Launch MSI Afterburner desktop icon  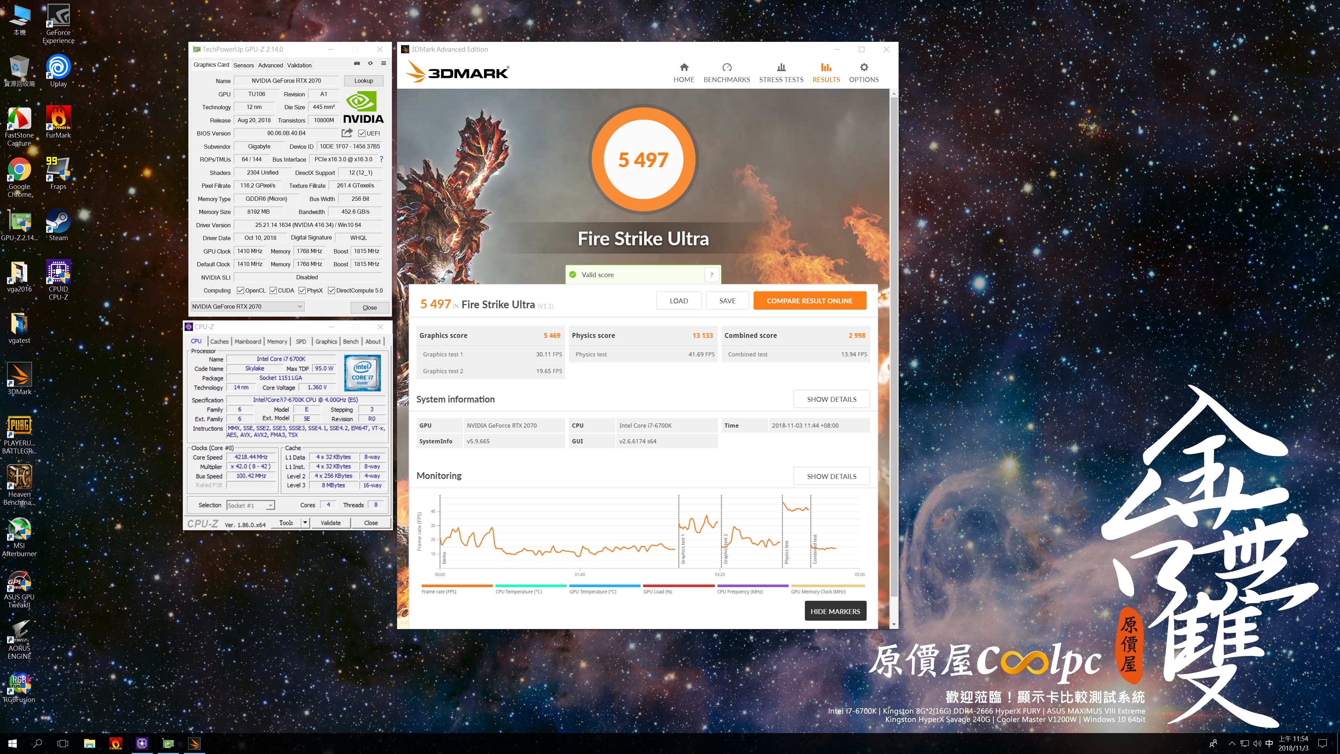[19, 537]
